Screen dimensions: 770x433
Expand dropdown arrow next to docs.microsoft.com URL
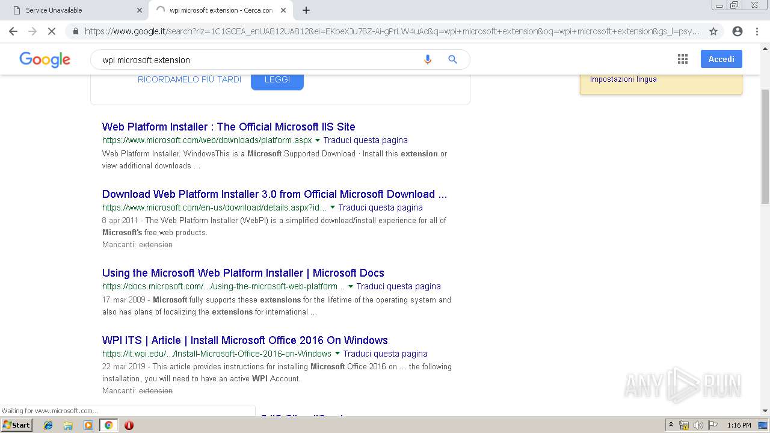(351, 286)
